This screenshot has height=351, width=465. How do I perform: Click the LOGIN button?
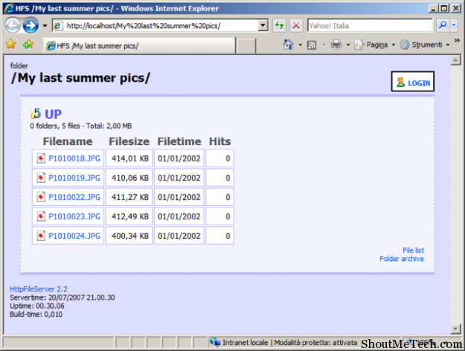pyautogui.click(x=412, y=81)
